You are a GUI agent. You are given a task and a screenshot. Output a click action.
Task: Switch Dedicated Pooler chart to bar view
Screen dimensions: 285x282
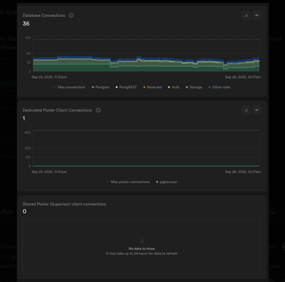pos(246,110)
